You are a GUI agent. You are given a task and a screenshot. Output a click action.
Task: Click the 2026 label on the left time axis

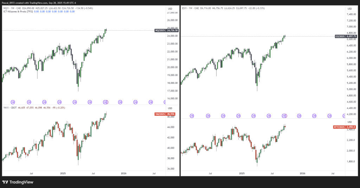pos(123,173)
